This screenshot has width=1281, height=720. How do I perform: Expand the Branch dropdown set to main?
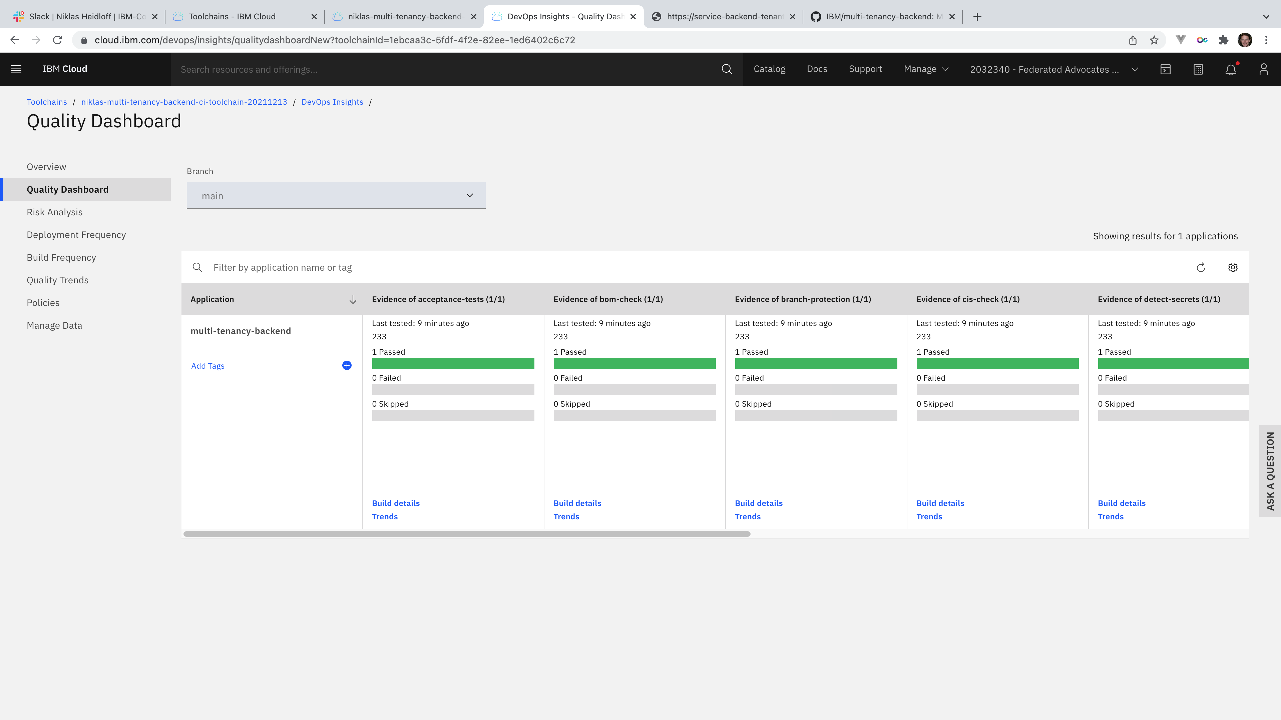click(336, 195)
